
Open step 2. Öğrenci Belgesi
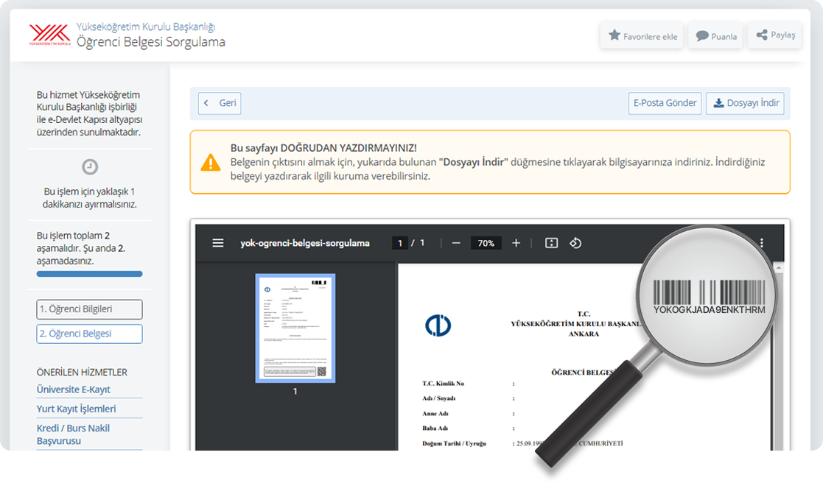pos(89,334)
